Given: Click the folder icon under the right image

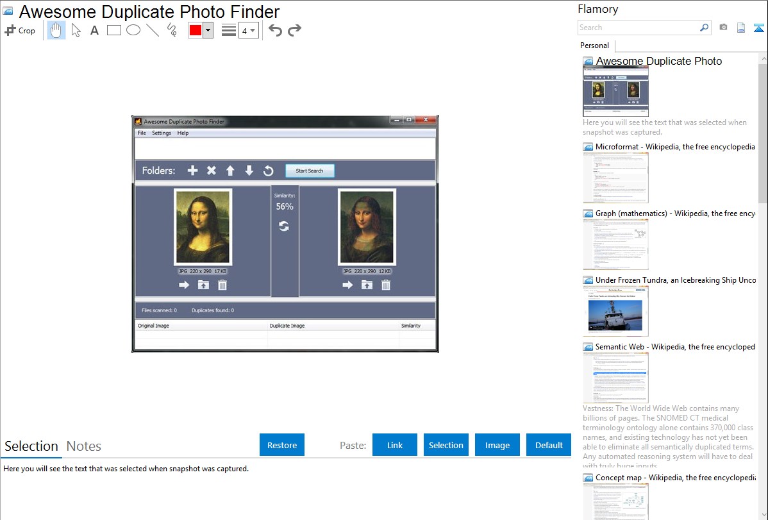Looking at the screenshot, I should pos(367,285).
